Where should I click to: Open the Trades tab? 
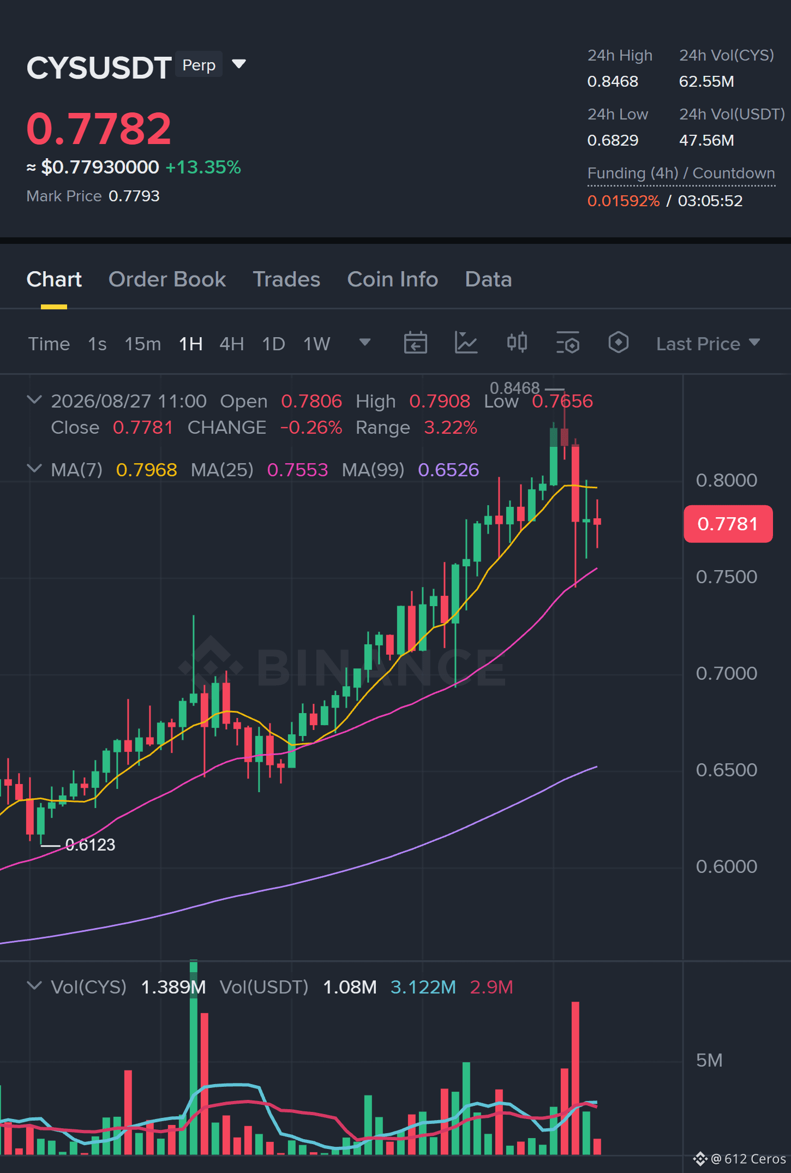pyautogui.click(x=286, y=279)
